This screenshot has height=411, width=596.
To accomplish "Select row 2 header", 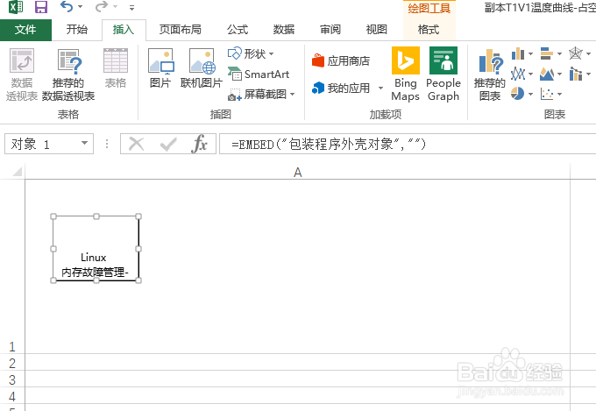I will pyautogui.click(x=12, y=363).
